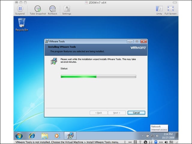
Task: Enter Full Screen mode
Action: 171,10
